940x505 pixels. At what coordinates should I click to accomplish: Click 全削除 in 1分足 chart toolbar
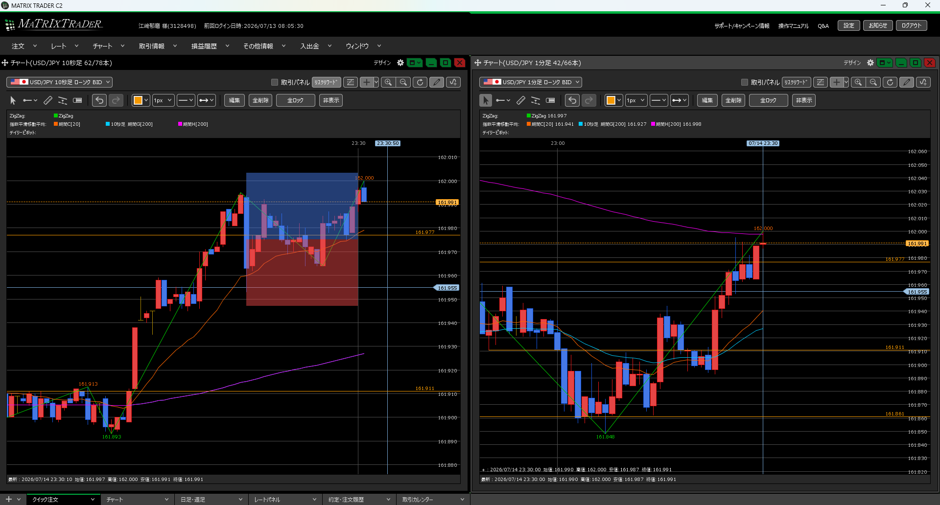click(x=733, y=100)
